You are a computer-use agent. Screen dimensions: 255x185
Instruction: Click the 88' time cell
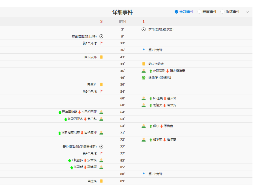[x=123, y=174]
